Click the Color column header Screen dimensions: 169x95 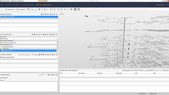154,73
